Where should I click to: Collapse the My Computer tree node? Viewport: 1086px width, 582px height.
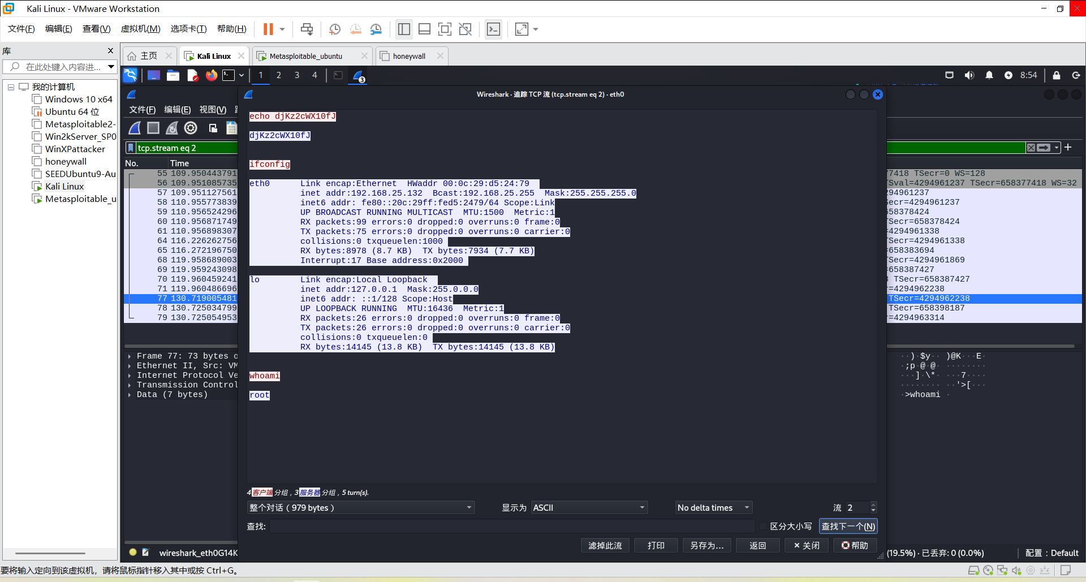coord(11,87)
